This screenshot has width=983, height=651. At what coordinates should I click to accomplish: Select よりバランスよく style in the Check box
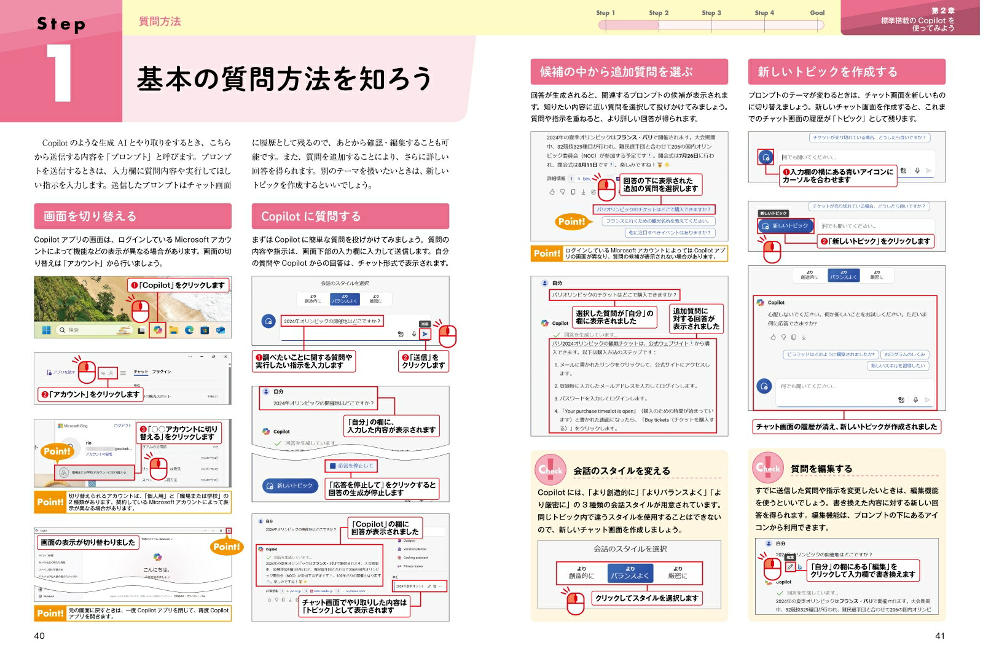click(630, 572)
